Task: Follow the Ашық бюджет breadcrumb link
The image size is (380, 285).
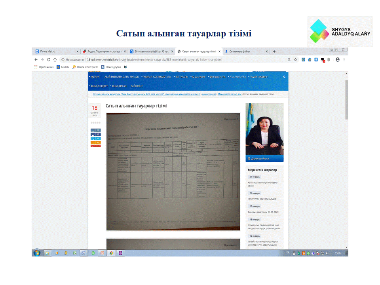Action: click(209, 94)
